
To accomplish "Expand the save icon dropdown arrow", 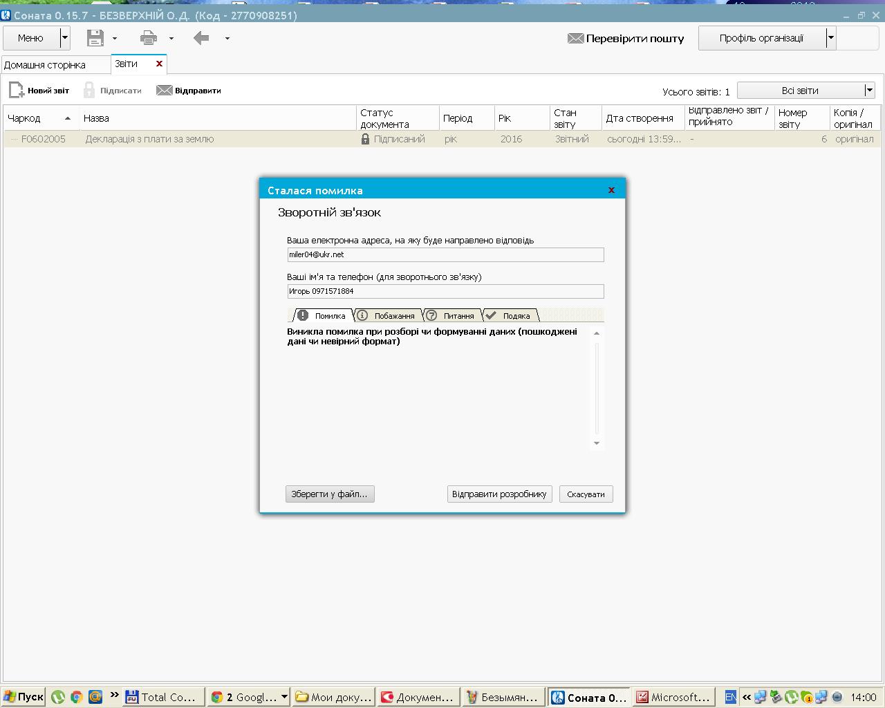I will pyautogui.click(x=115, y=39).
